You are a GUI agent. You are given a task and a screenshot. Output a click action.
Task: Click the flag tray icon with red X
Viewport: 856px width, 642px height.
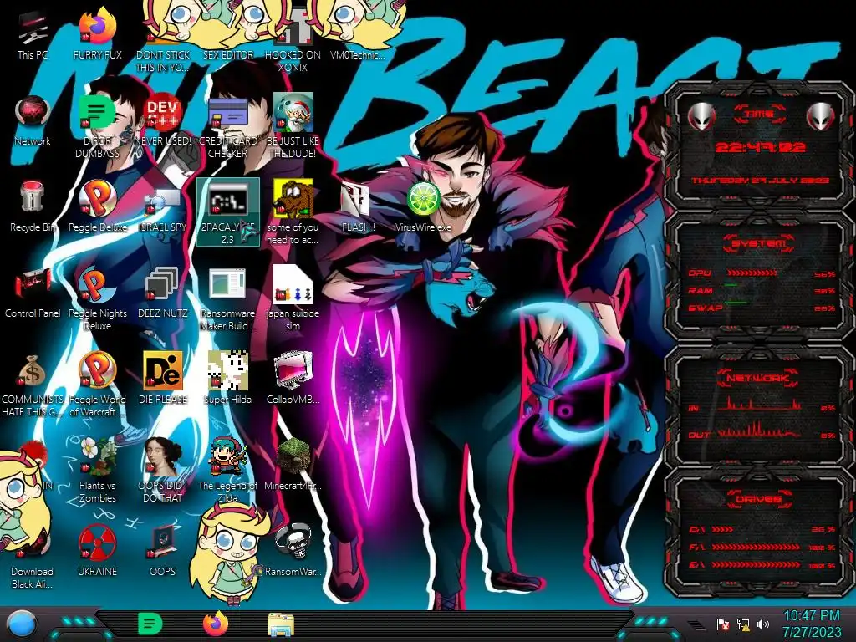[x=723, y=624]
